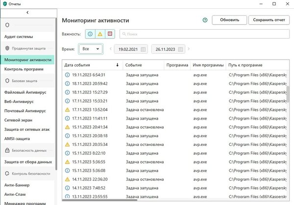Click info icon of 18.11.2023 15:27:29 row
The height and width of the screenshot is (205, 294).
(x=67, y=92)
